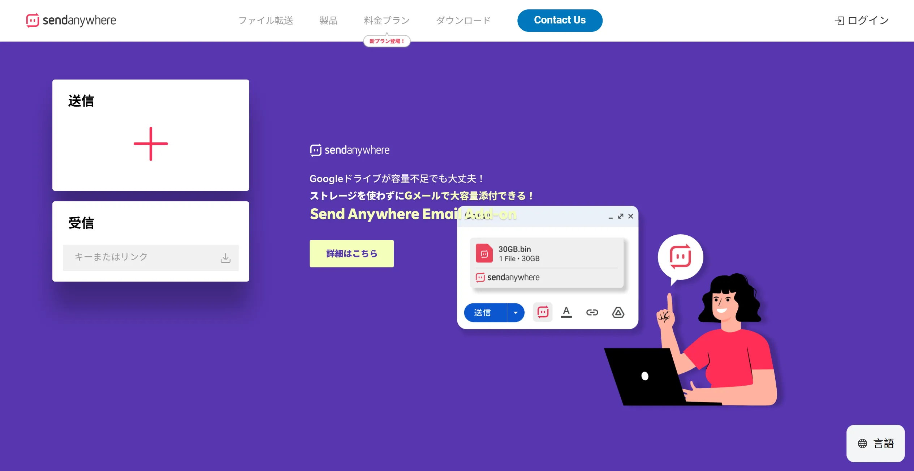Click the text formatting A icon

[566, 312]
